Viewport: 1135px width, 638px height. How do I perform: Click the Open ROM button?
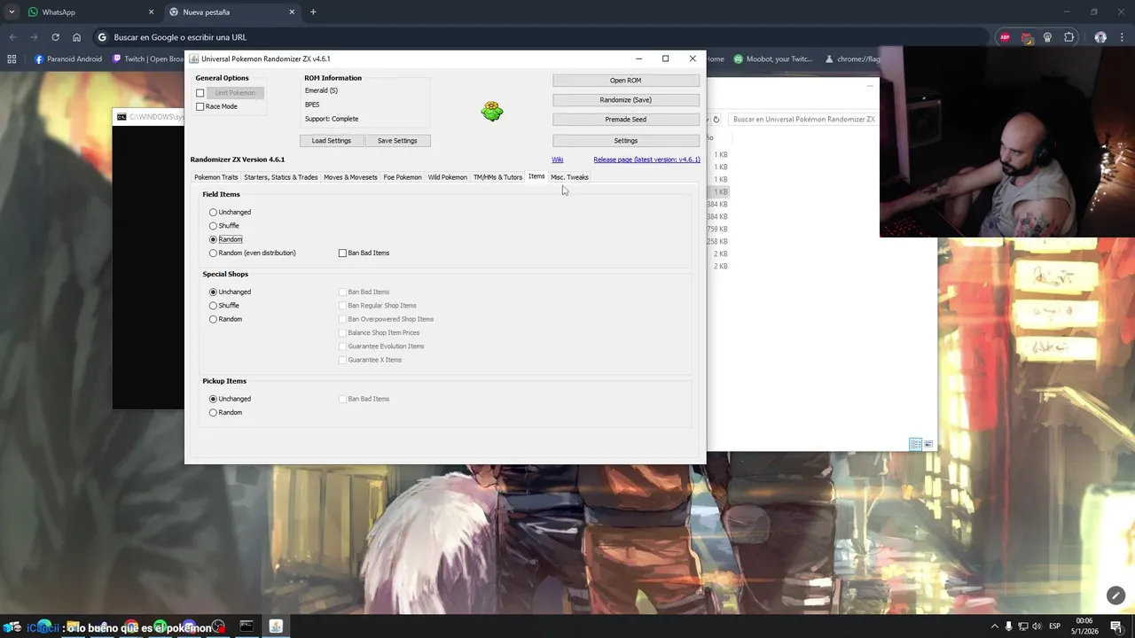click(x=625, y=81)
